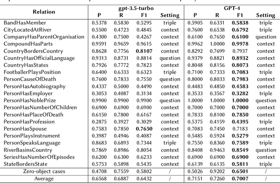Click the gpt-3.5-turbo column group header
This screenshot has width=280, height=183.
[x=135, y=8]
